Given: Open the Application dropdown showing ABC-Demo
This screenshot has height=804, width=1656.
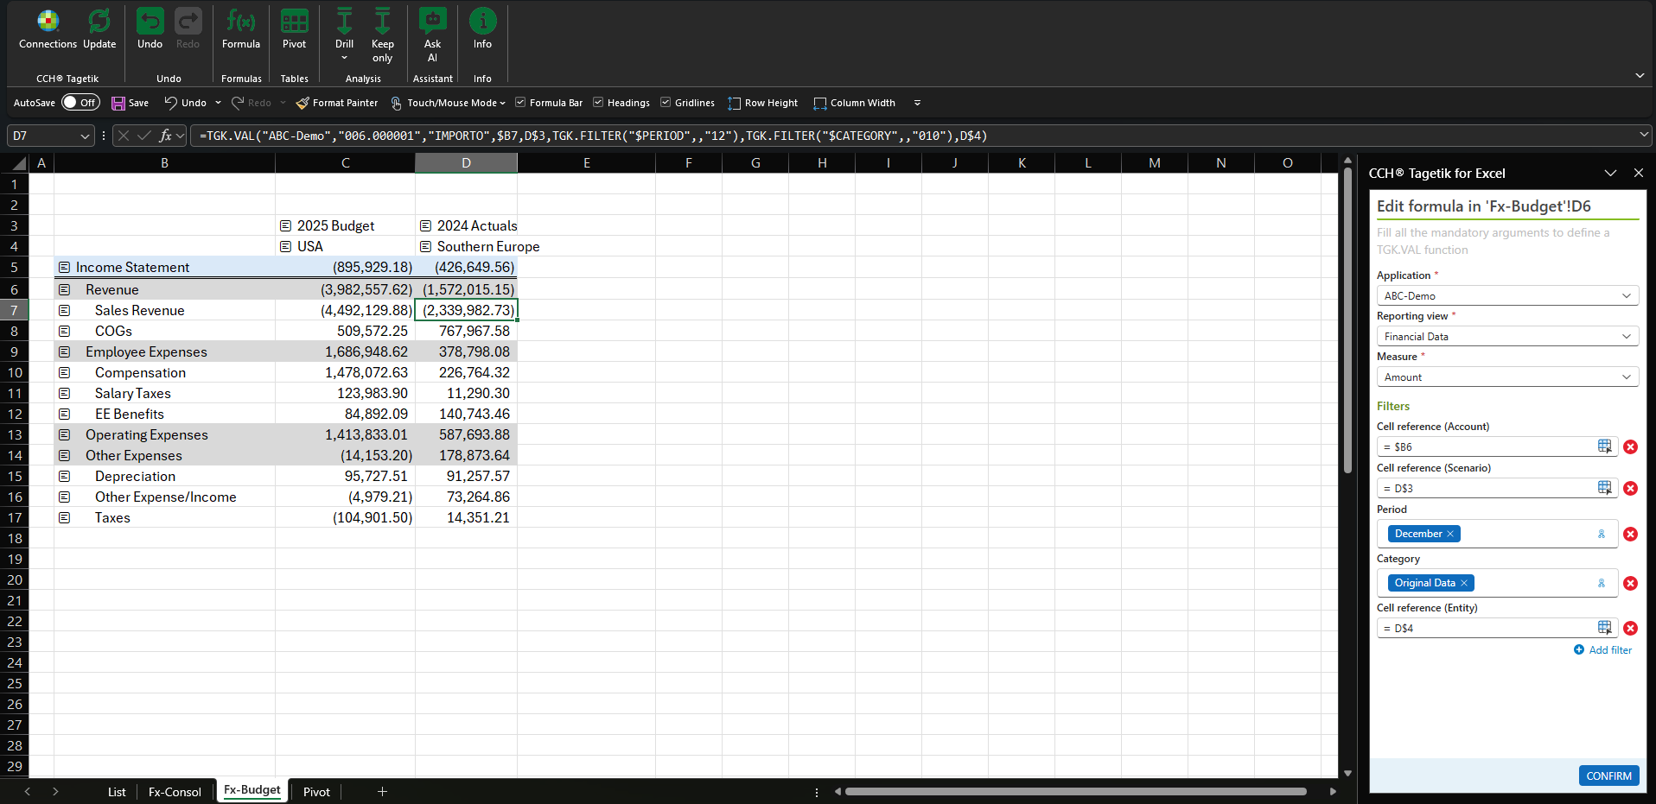Looking at the screenshot, I should point(1506,295).
